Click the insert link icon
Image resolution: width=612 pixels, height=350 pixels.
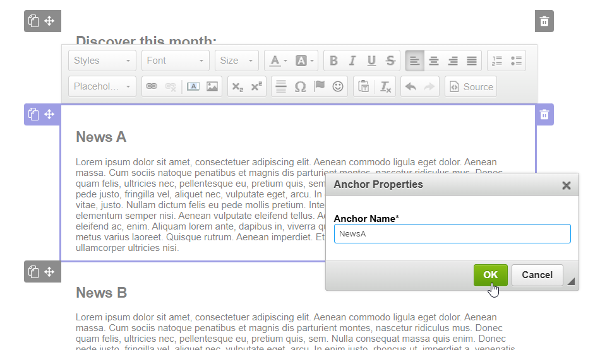coord(152,87)
